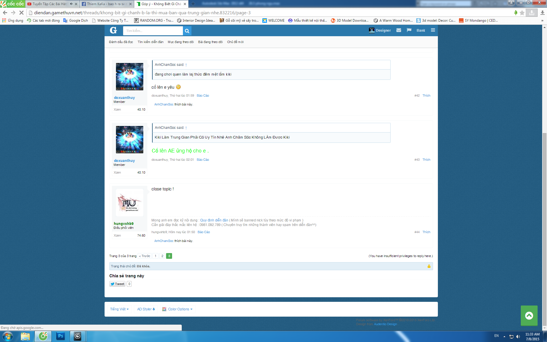Click the browser forward arrow
This screenshot has height=342, width=547.
pos(13,13)
